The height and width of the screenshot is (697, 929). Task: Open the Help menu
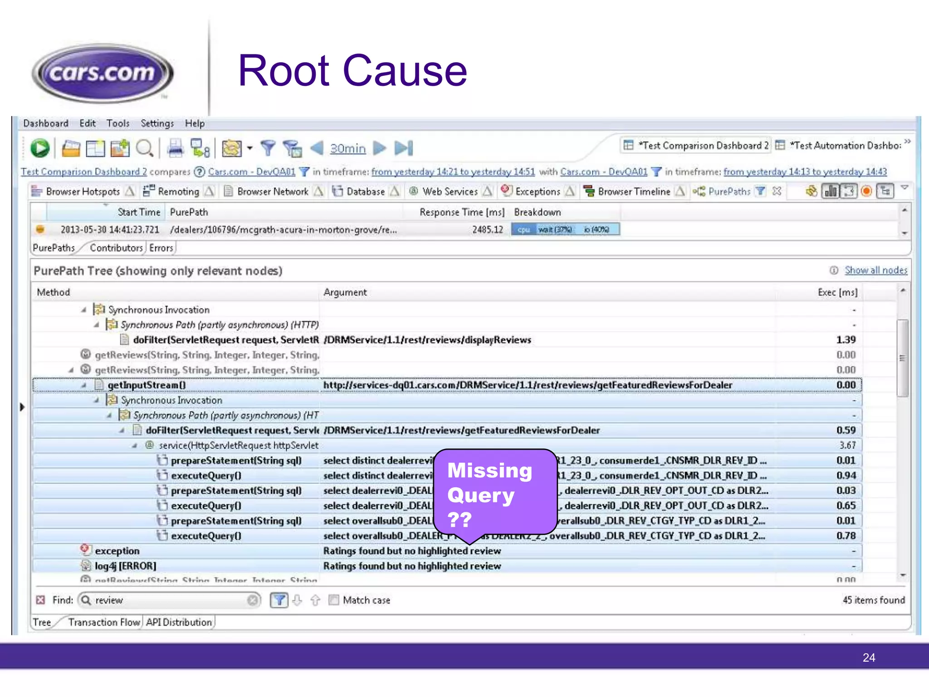[x=195, y=123]
